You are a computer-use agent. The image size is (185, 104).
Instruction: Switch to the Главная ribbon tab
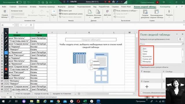point(13,7)
